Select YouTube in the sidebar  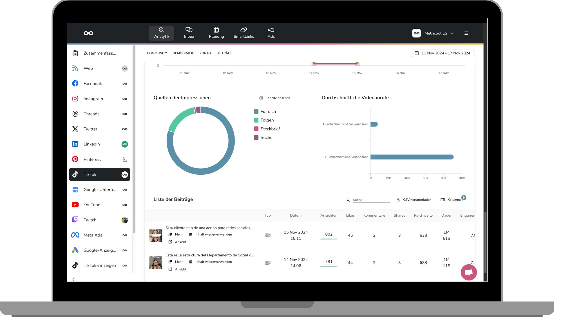point(92,205)
